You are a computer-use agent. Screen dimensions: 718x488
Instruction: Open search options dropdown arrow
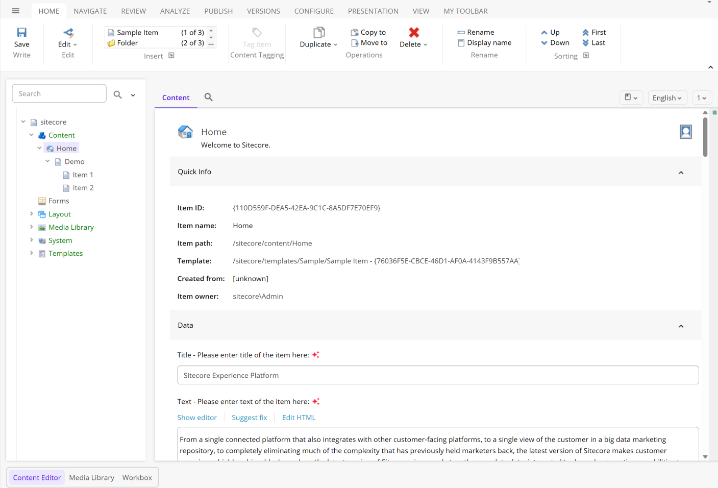[x=133, y=95]
